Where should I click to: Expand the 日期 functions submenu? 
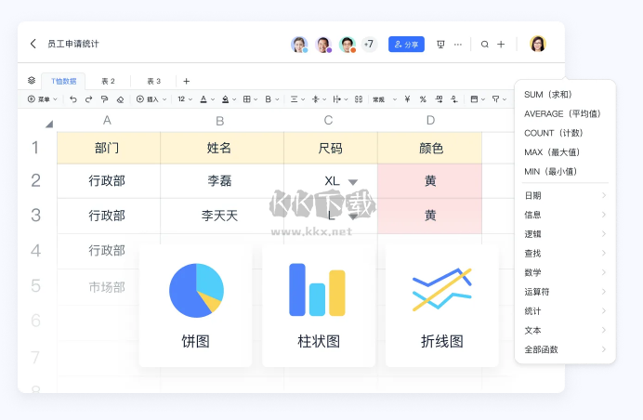(565, 196)
